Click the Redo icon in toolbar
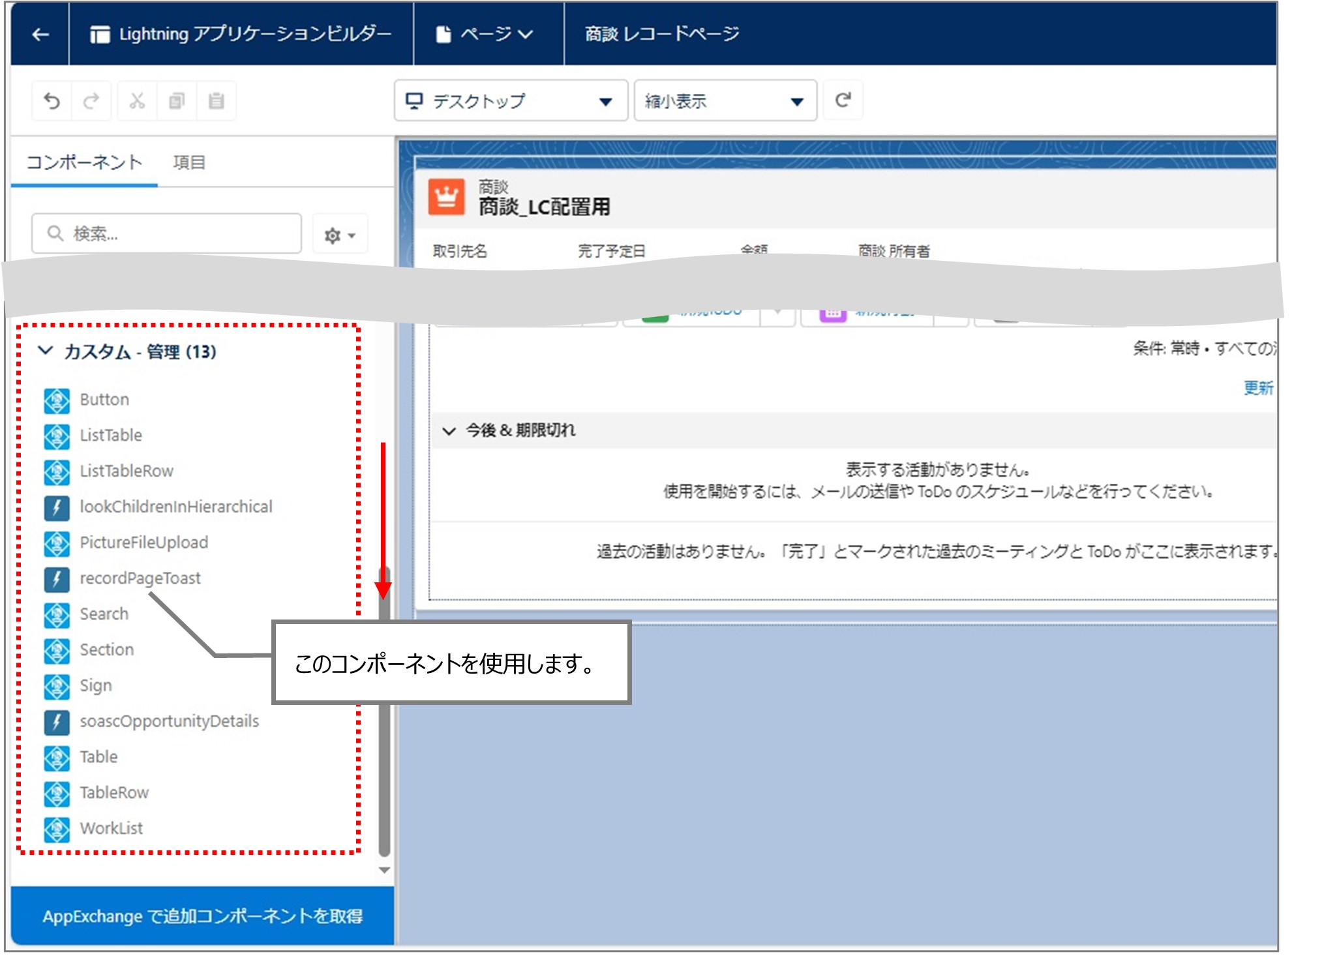The image size is (1322, 956). [91, 101]
